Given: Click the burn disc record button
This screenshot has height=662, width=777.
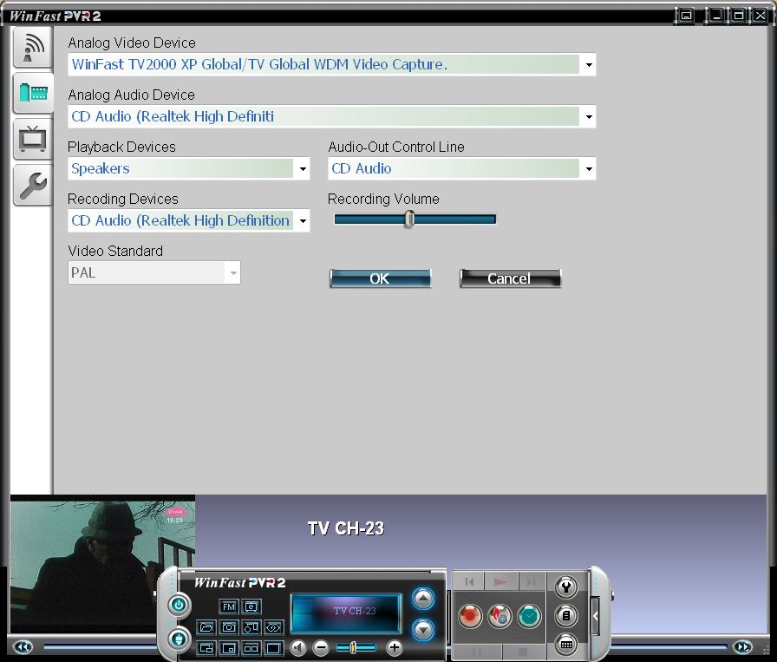Looking at the screenshot, I should pyautogui.click(x=500, y=616).
